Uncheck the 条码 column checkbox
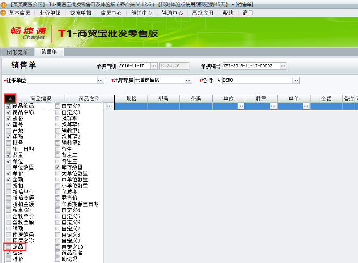Screen dimensions: 358x263 (x=9, y=137)
